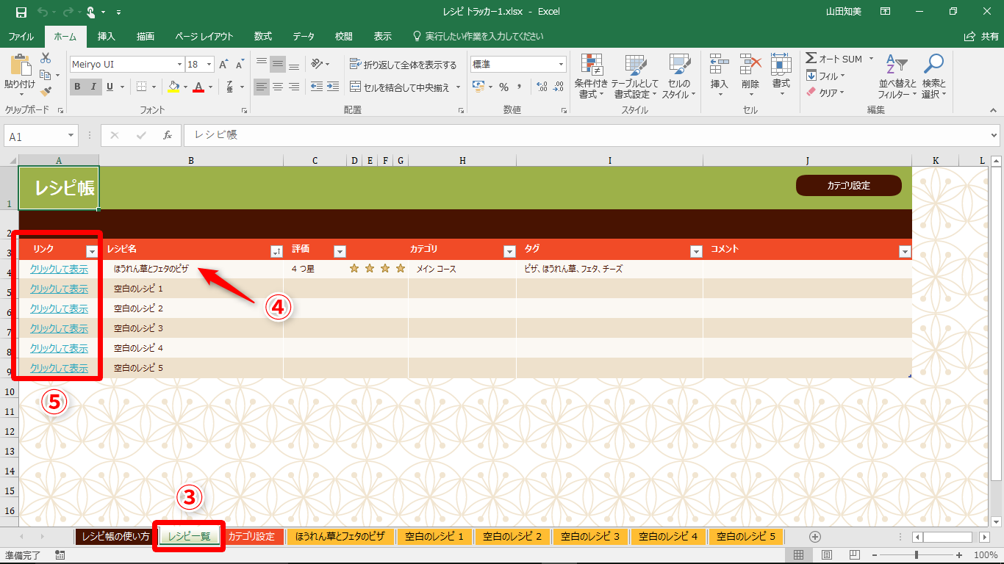This screenshot has height=564, width=1004.
Task: Open the コメント column filter dropdown
Action: 905,252
